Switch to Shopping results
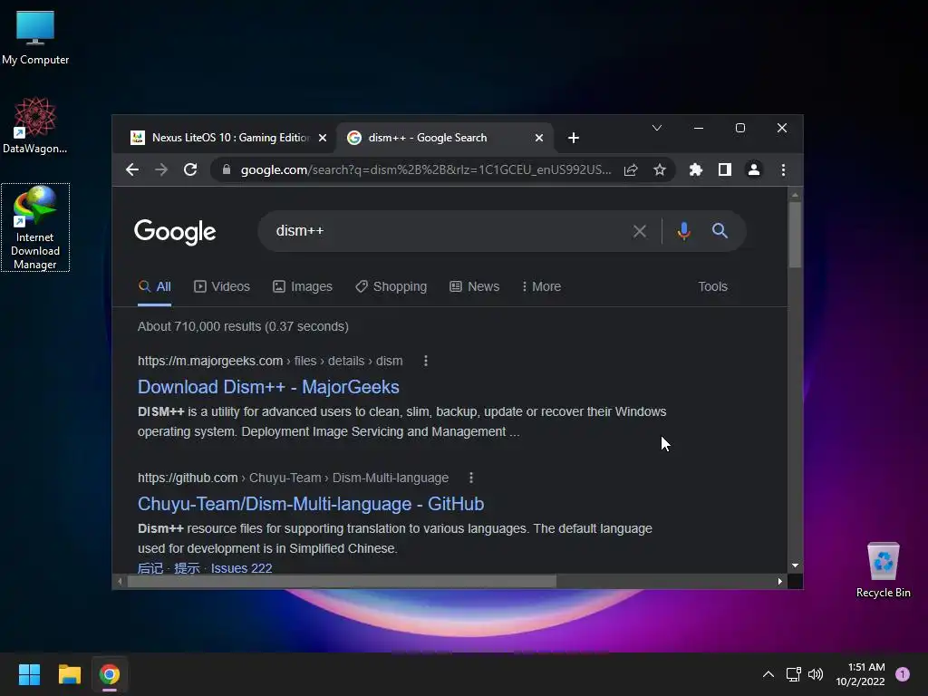Image resolution: width=928 pixels, height=696 pixels. pyautogui.click(x=391, y=287)
